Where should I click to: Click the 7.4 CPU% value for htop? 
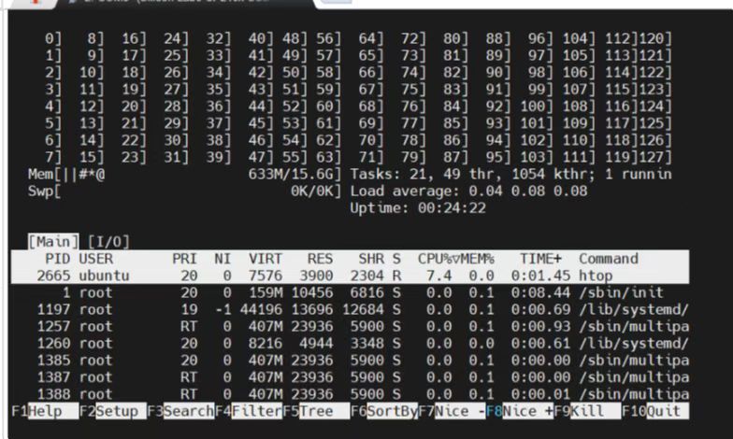click(439, 276)
